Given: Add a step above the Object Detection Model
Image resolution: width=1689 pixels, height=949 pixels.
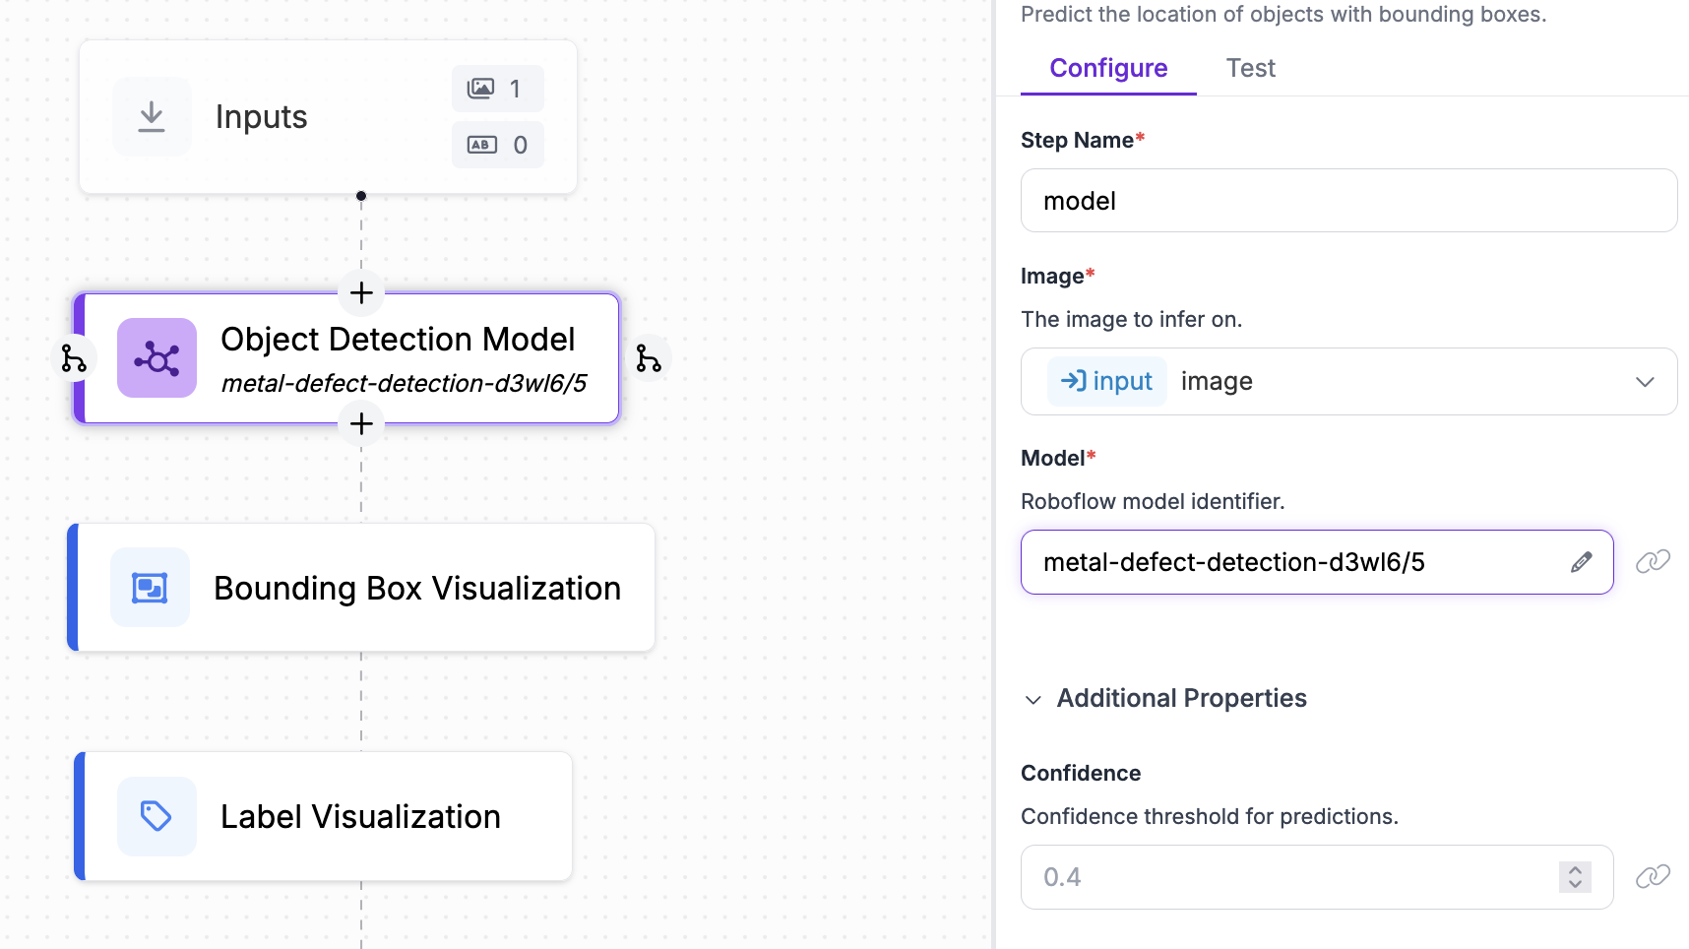Looking at the screenshot, I should pyautogui.click(x=361, y=292).
